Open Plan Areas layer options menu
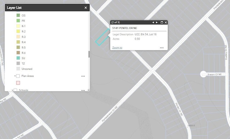 pos(83,76)
